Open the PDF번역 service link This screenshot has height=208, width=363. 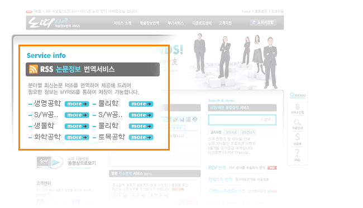(x=217, y=168)
